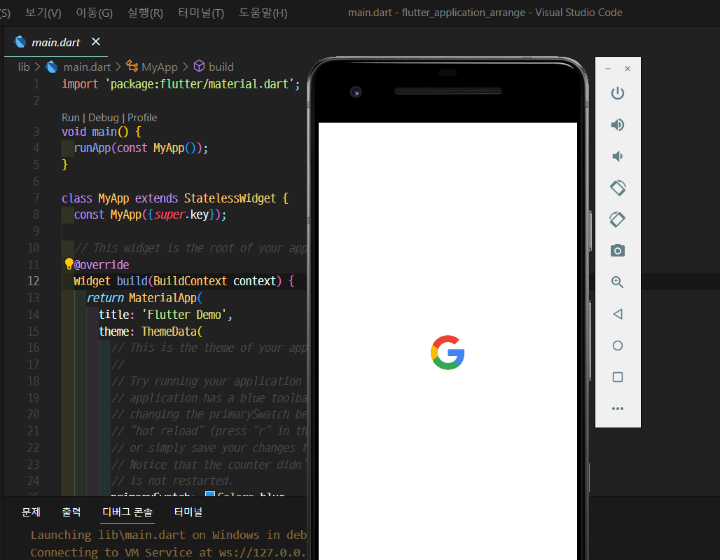Open the 이동(G) menu

point(94,13)
